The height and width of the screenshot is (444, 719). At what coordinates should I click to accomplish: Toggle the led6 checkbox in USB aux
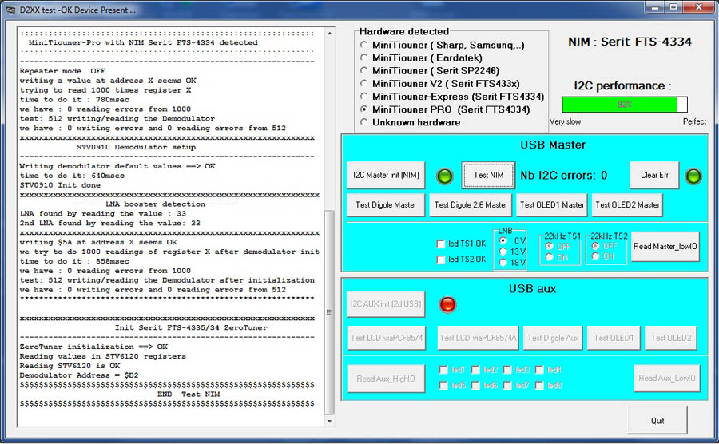(475, 386)
